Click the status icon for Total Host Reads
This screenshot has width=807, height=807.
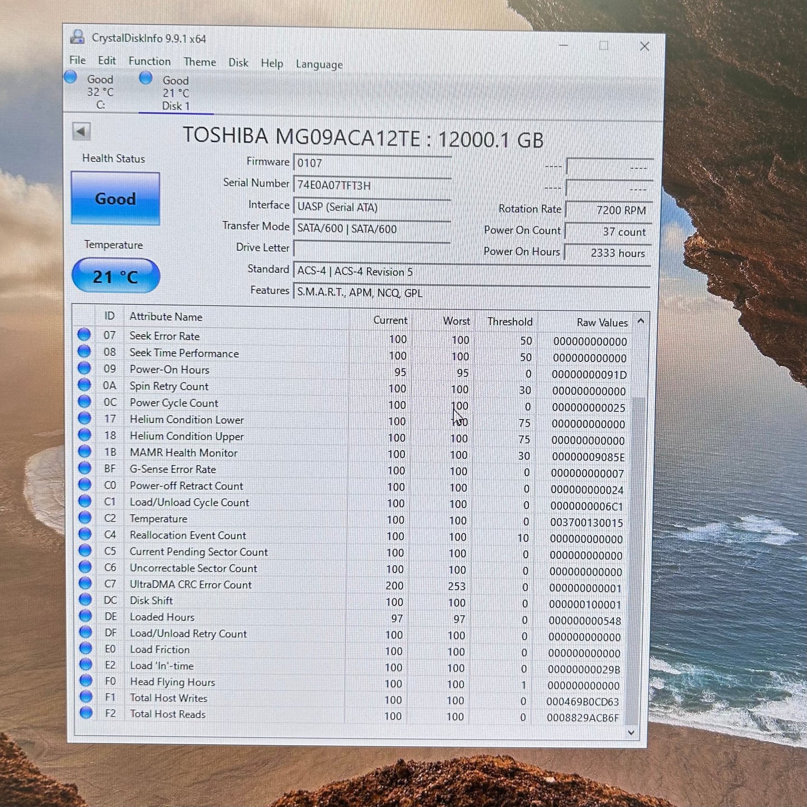(x=86, y=713)
